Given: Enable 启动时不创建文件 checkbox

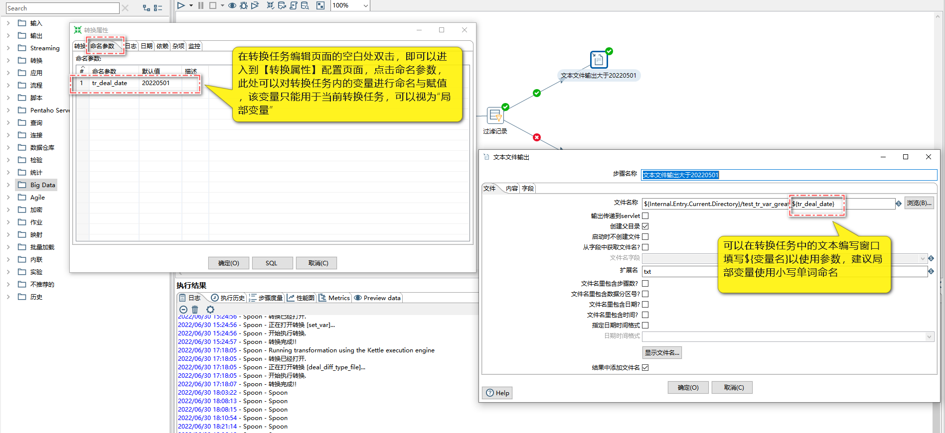Looking at the screenshot, I should coord(645,237).
